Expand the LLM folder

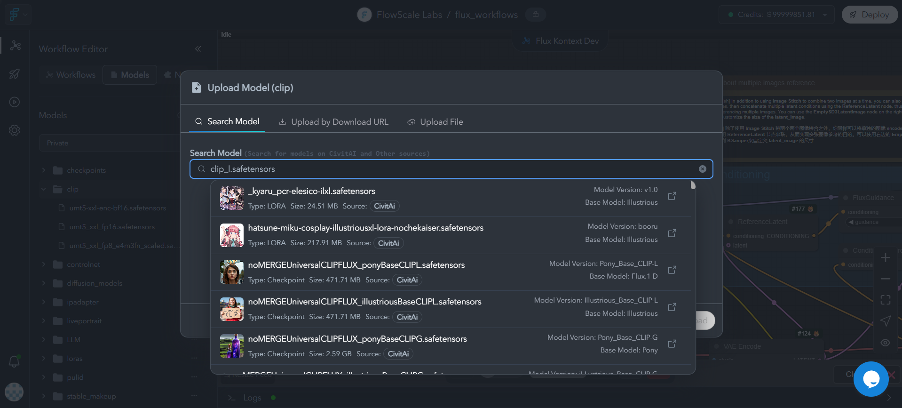tap(44, 340)
